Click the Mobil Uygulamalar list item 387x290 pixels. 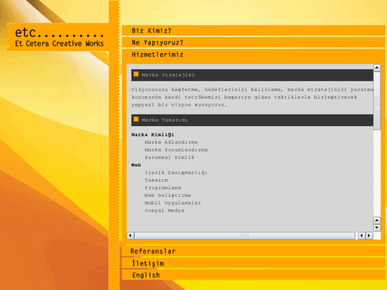[173, 203]
